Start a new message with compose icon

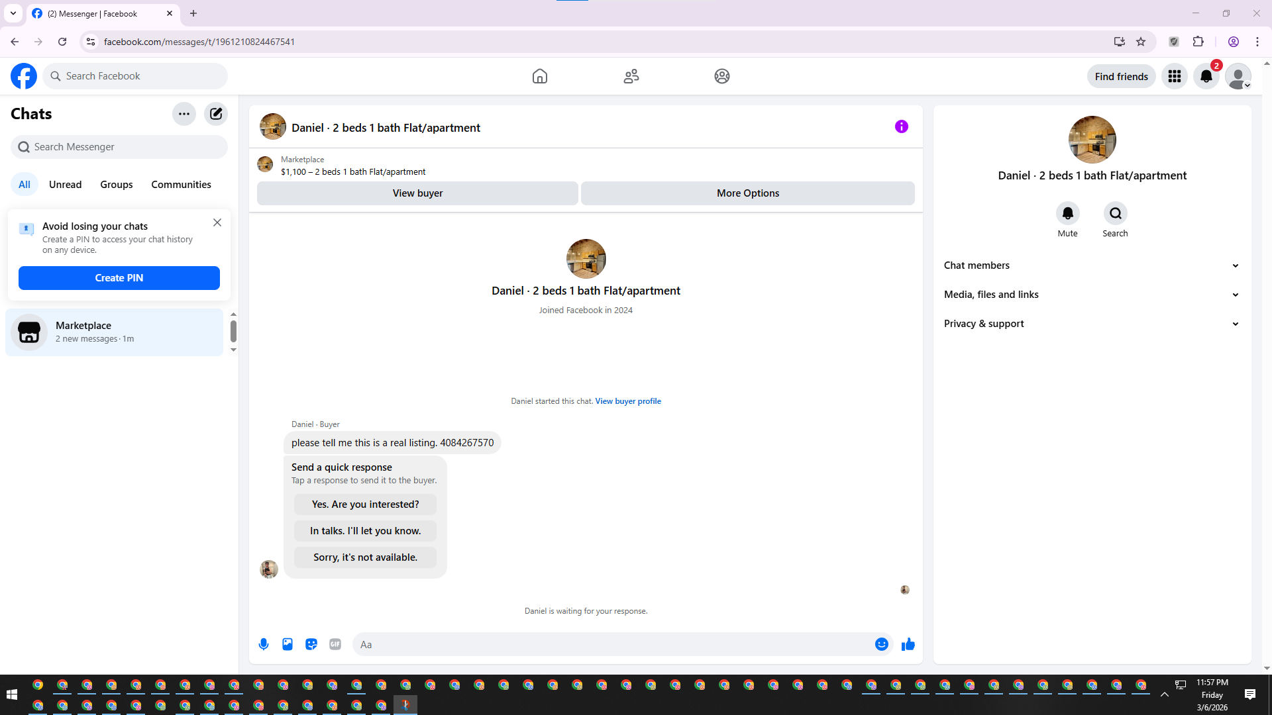(x=216, y=114)
